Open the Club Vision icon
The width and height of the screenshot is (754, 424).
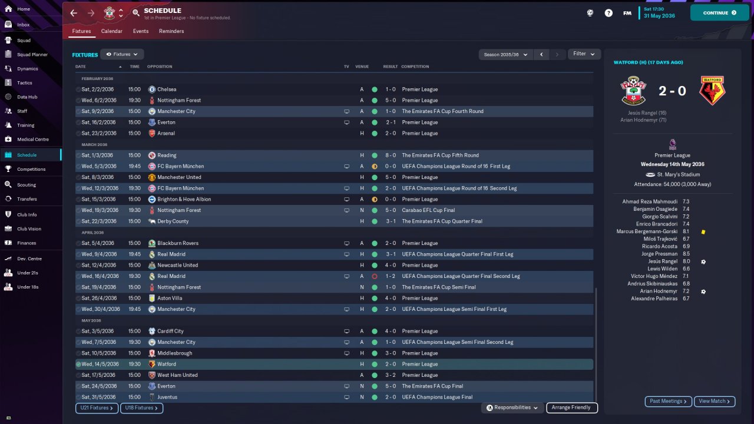click(8, 229)
